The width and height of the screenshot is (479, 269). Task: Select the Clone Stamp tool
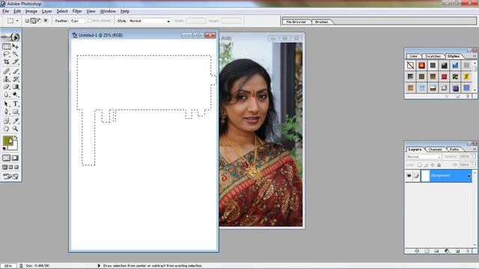point(7,79)
